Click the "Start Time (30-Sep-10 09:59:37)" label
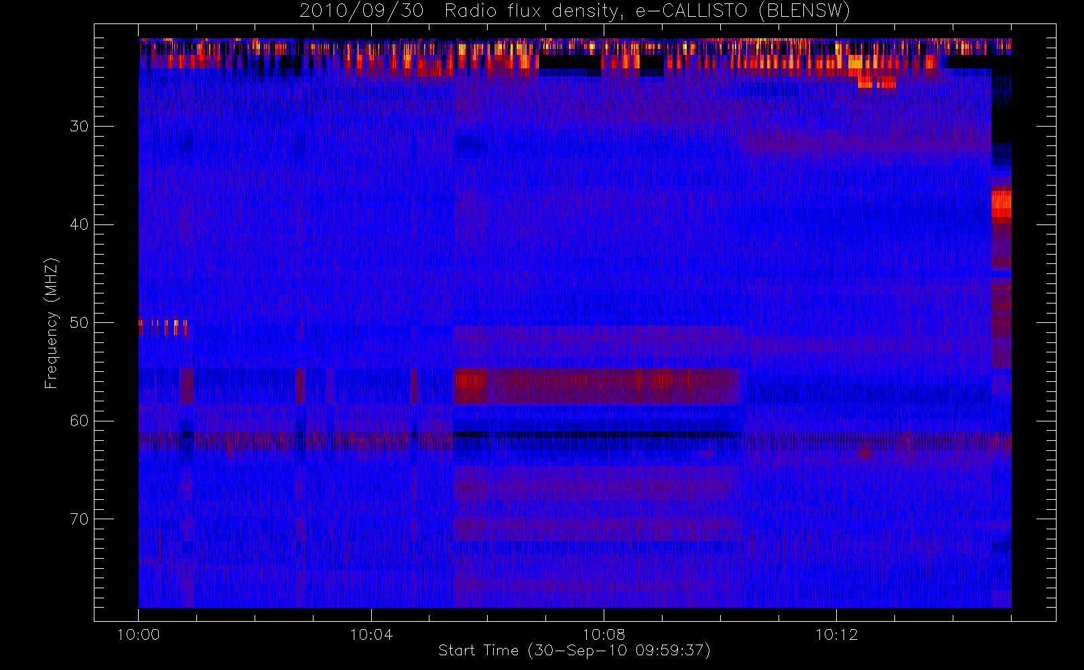The image size is (1084, 670). click(574, 651)
